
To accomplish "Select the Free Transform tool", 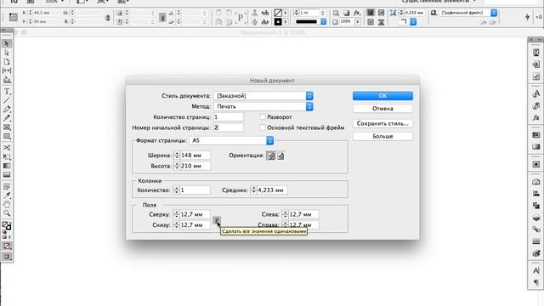I will click(x=7, y=156).
